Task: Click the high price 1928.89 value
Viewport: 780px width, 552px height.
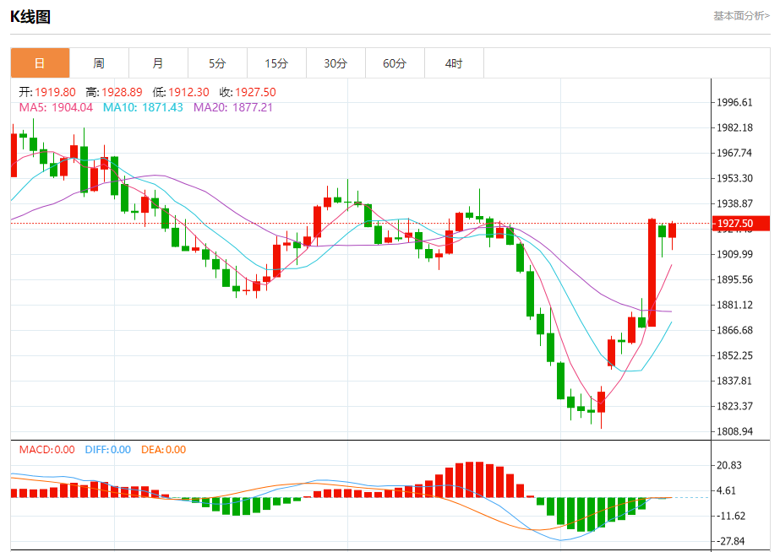Action: pos(122,92)
